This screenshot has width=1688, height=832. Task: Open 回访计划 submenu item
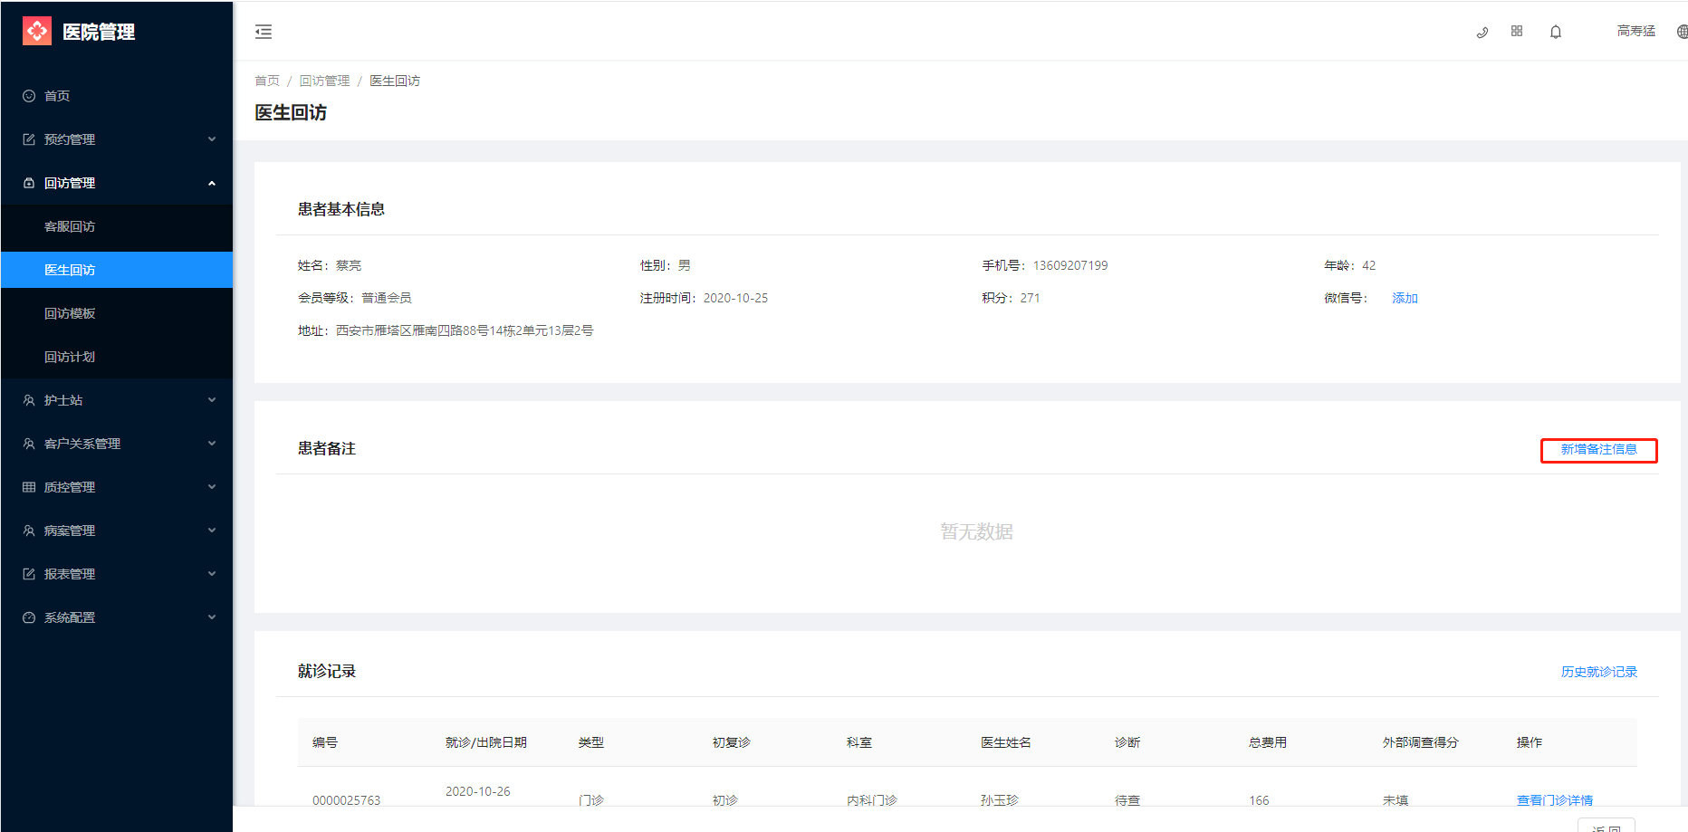click(117, 357)
